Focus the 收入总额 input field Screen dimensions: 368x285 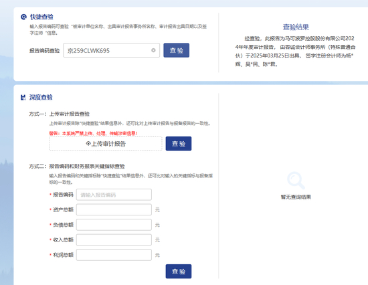pos(114,240)
